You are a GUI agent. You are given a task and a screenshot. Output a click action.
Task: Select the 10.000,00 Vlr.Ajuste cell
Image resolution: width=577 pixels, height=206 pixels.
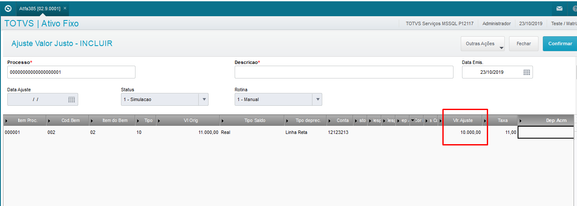coord(463,132)
